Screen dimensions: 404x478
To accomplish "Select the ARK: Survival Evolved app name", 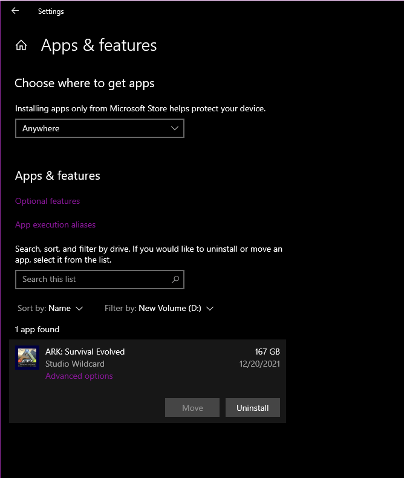I will pos(85,352).
